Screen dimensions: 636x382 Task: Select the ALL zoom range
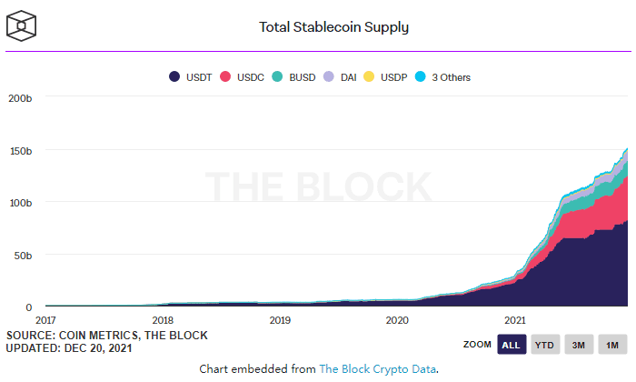(x=512, y=345)
